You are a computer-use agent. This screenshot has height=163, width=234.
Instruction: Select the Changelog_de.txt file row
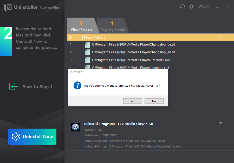(x=151, y=45)
